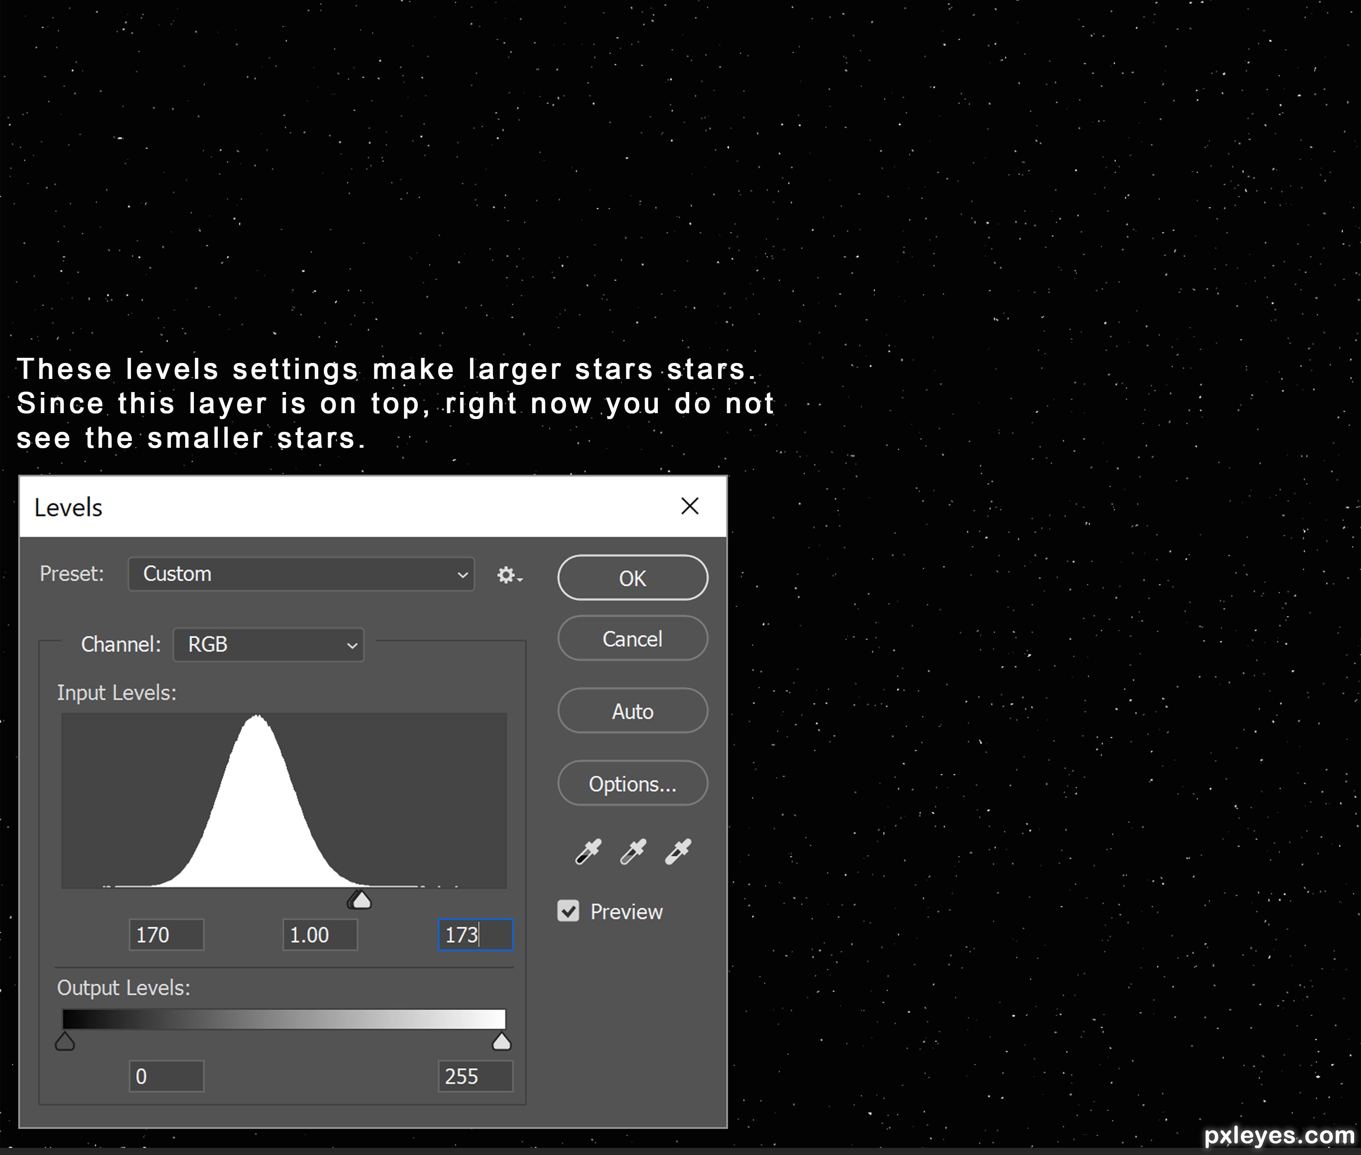Toggle the Preview checkbox

[x=568, y=911]
